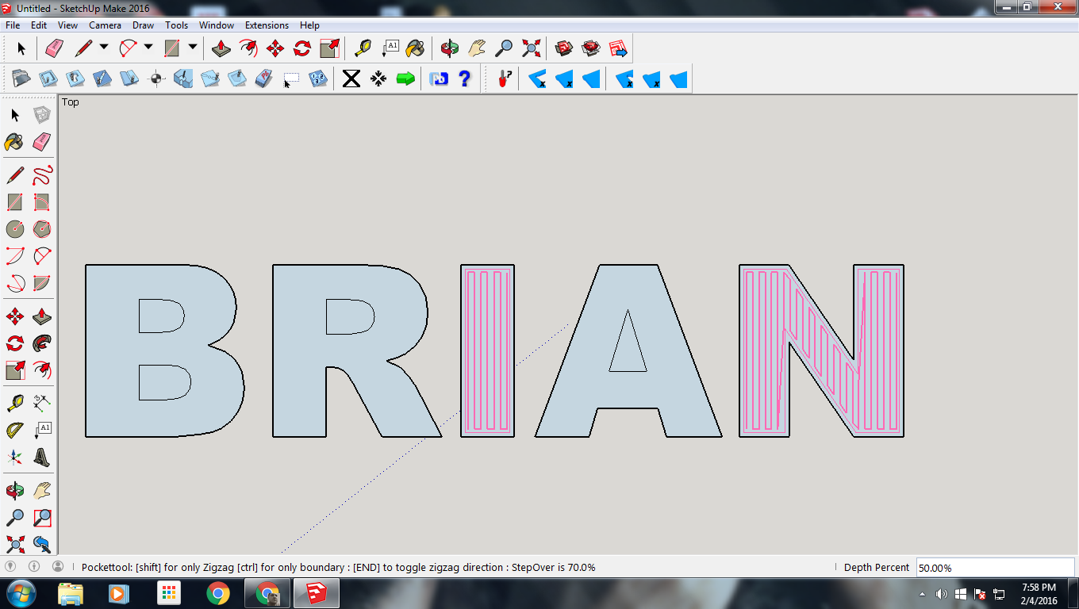Expand the line tool dropdown arrow
Screen dimensions: 1079x609
point(104,48)
